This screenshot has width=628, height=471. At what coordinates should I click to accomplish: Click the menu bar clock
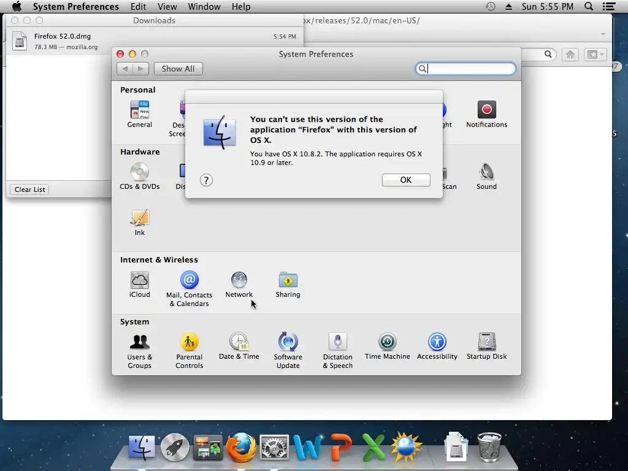coord(547,6)
